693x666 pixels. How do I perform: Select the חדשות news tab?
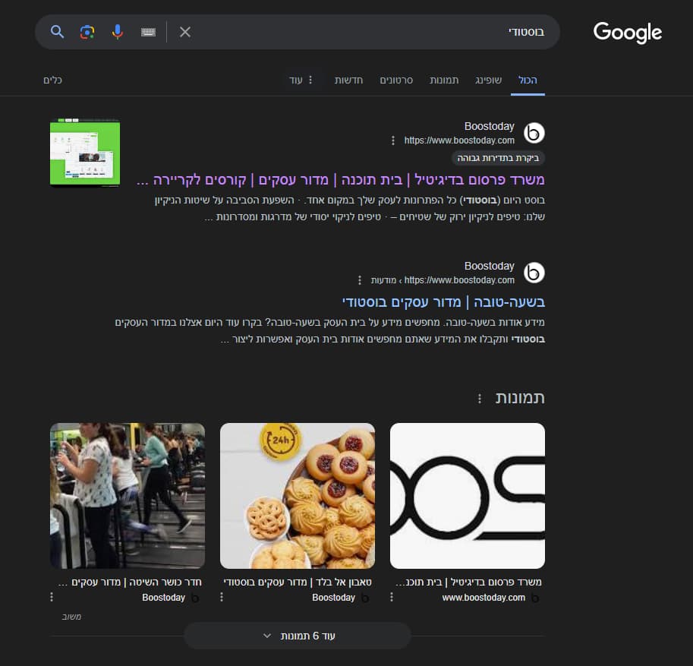coord(349,80)
